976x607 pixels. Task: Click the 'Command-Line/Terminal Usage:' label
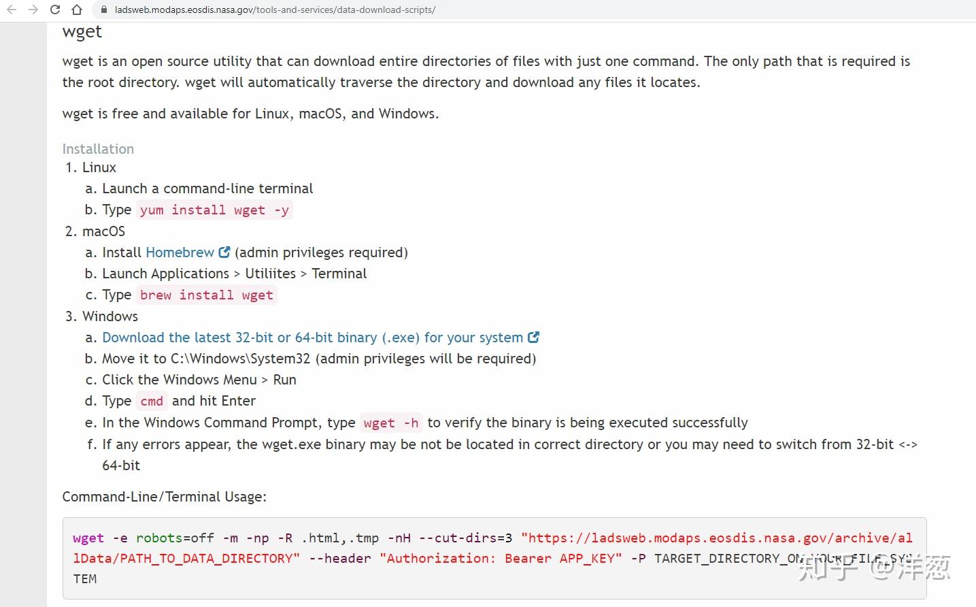[164, 497]
